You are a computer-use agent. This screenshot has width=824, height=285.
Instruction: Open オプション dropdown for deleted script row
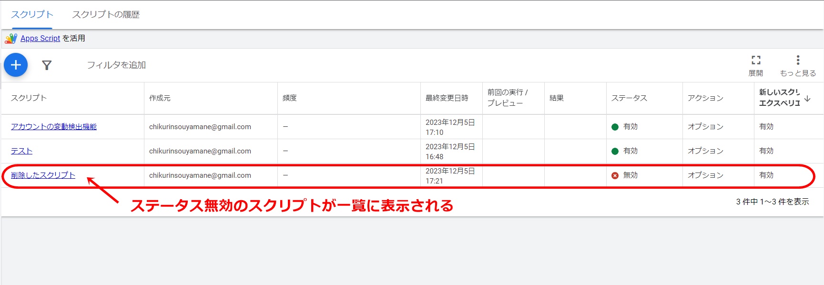point(705,175)
